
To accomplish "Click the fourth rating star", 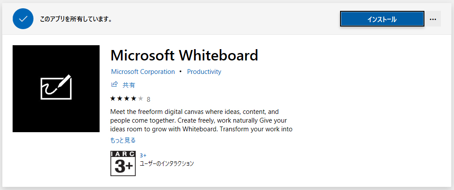I will [x=134, y=99].
